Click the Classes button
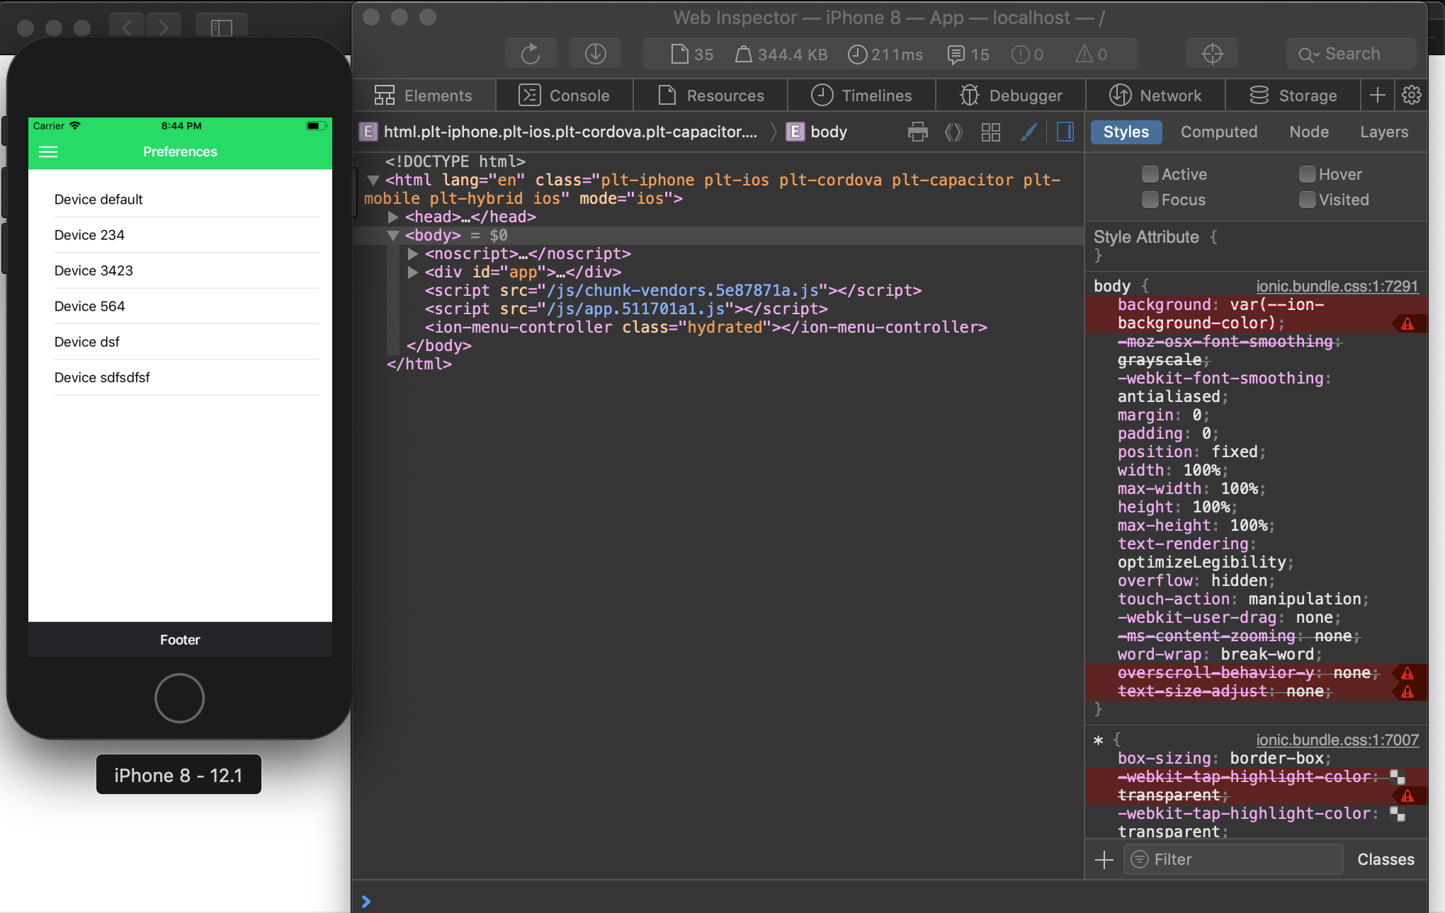 1385,859
